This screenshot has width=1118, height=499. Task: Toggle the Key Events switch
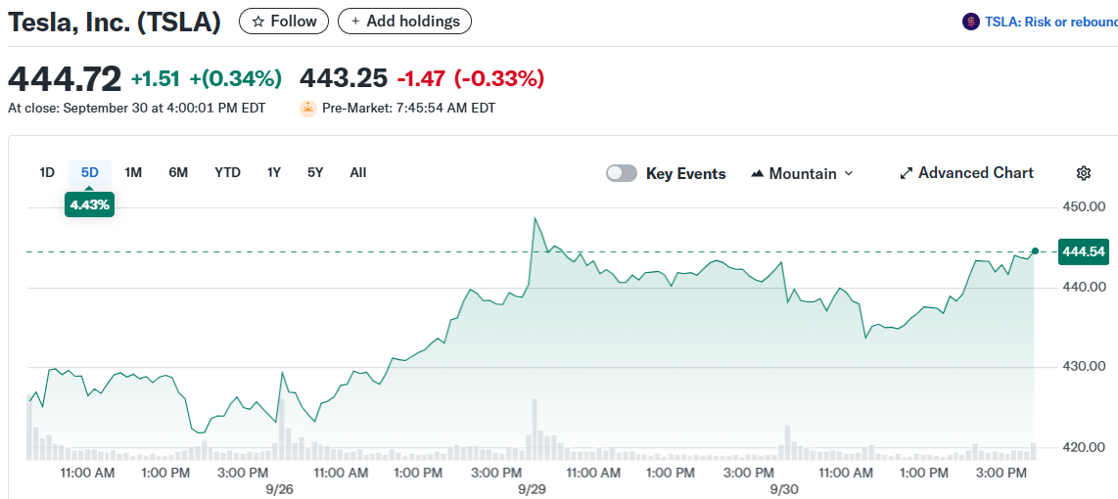[622, 173]
